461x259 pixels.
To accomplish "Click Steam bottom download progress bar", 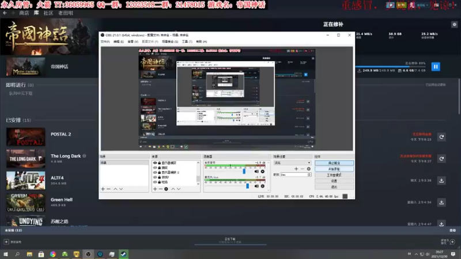I will click(231, 244).
